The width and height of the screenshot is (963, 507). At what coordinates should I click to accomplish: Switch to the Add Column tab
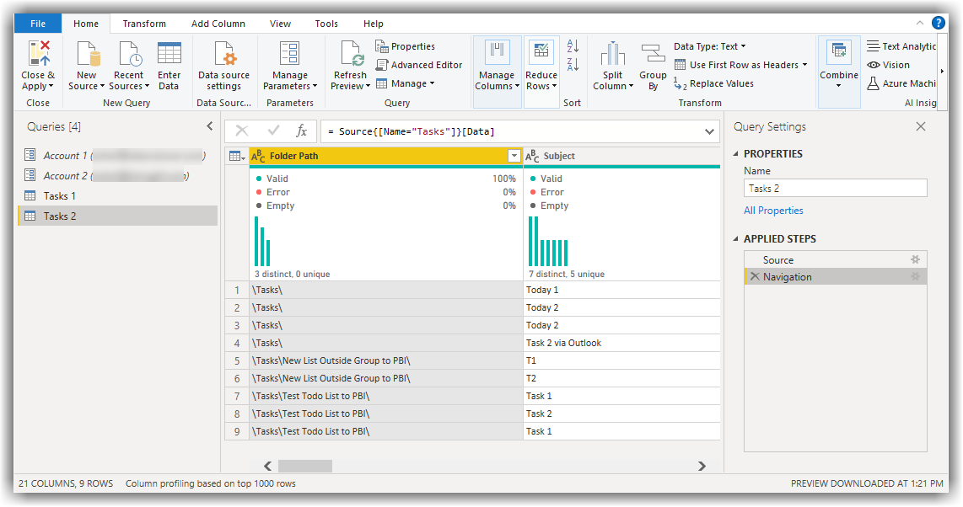tap(218, 24)
